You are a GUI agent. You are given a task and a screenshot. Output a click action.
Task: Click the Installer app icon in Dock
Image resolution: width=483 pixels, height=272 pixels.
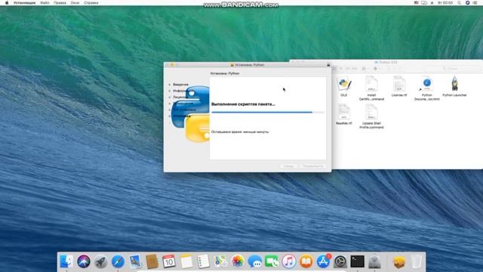pos(374,261)
